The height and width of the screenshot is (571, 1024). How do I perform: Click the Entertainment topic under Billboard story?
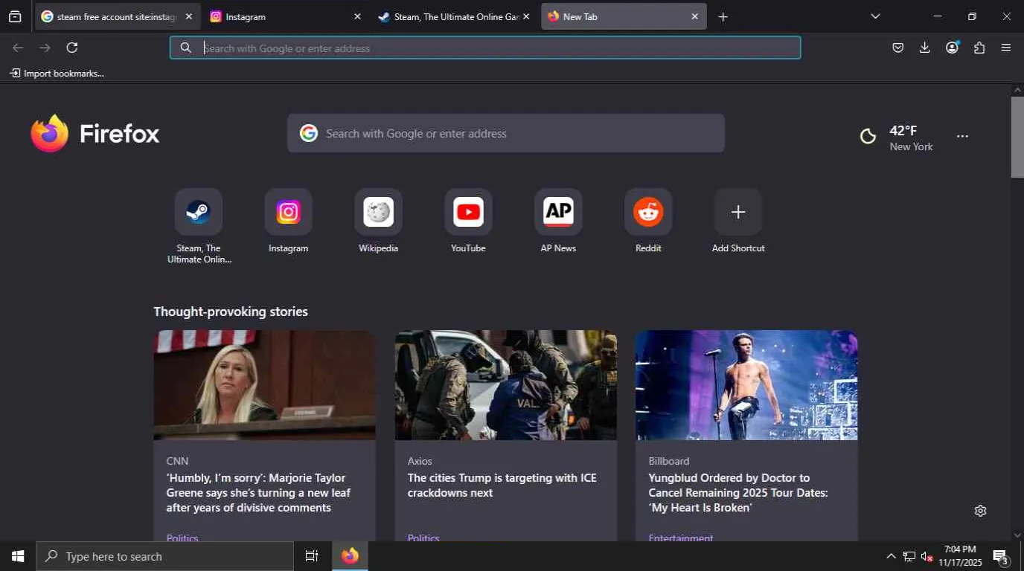pyautogui.click(x=681, y=538)
